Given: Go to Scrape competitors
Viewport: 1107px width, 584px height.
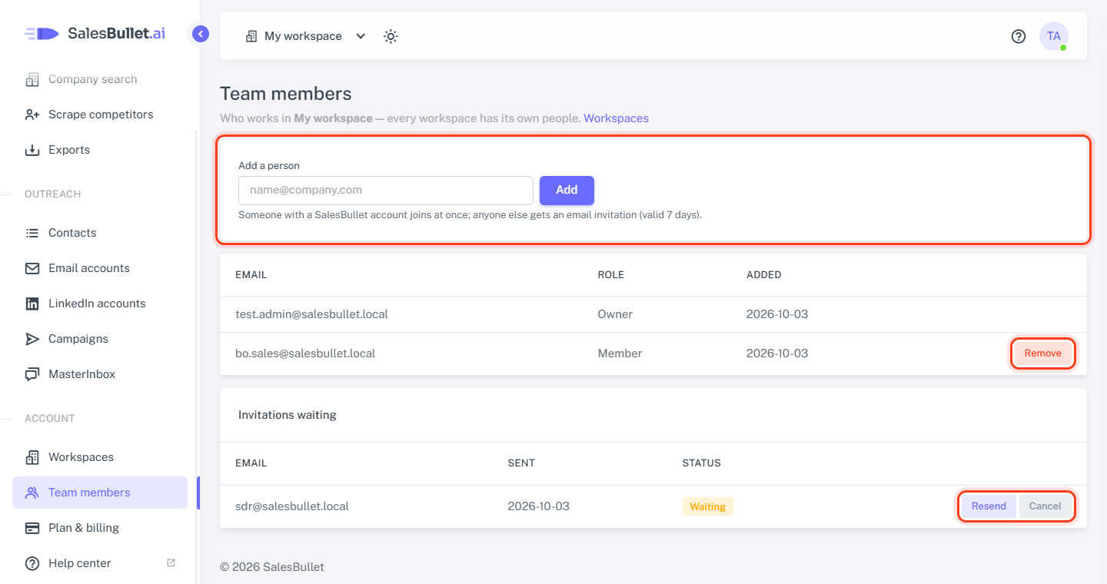Looking at the screenshot, I should coord(100,114).
